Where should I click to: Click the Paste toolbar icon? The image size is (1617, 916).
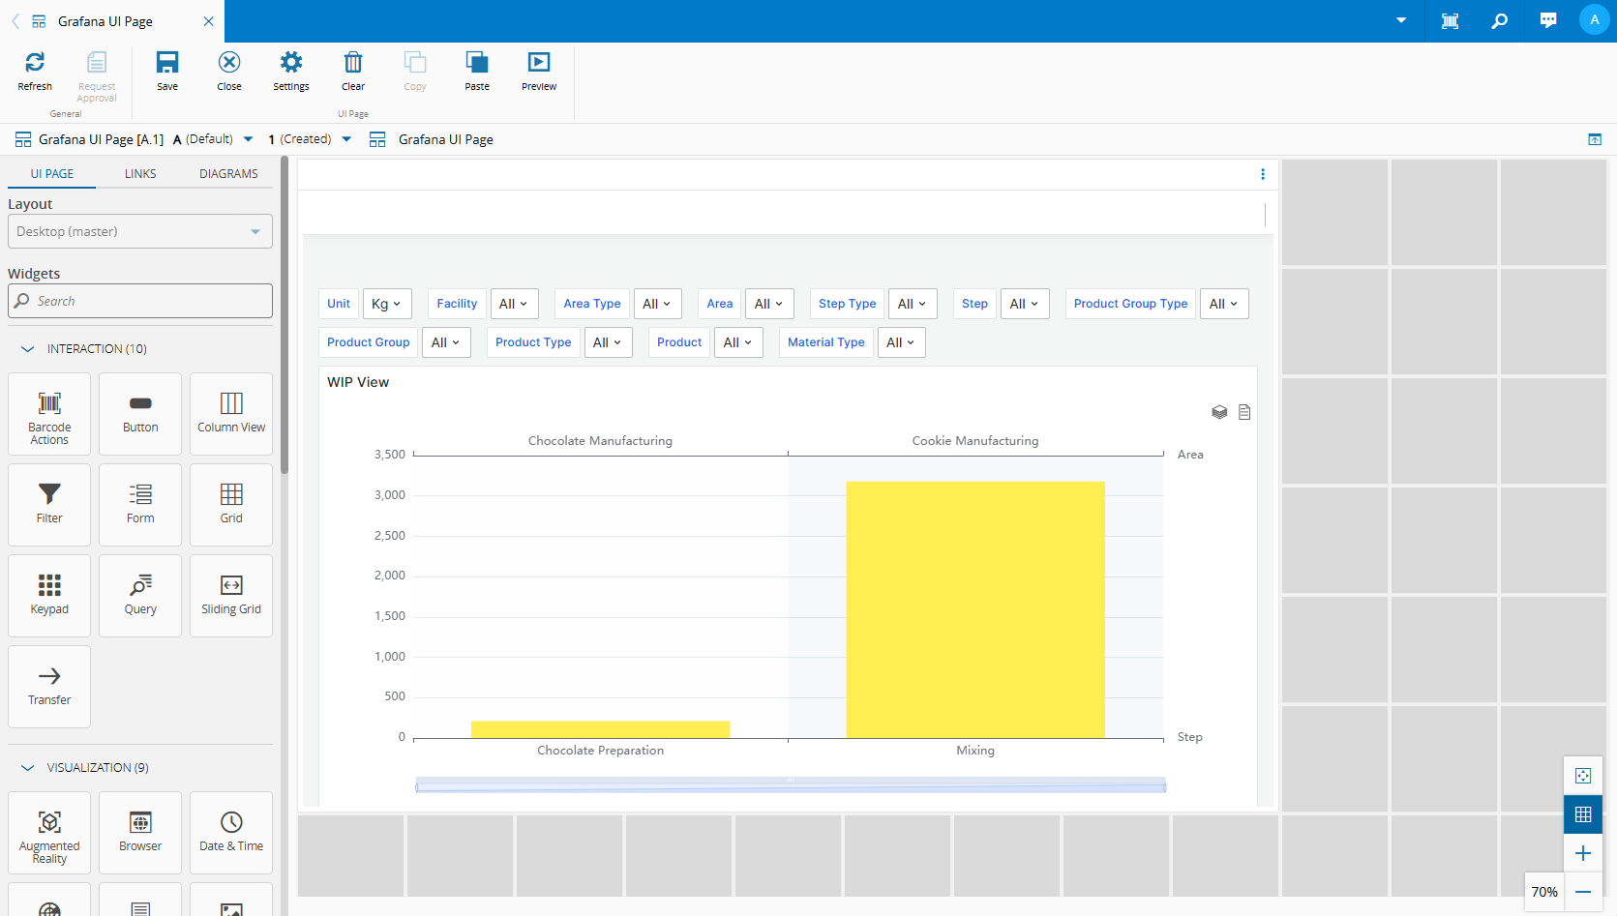pyautogui.click(x=477, y=63)
